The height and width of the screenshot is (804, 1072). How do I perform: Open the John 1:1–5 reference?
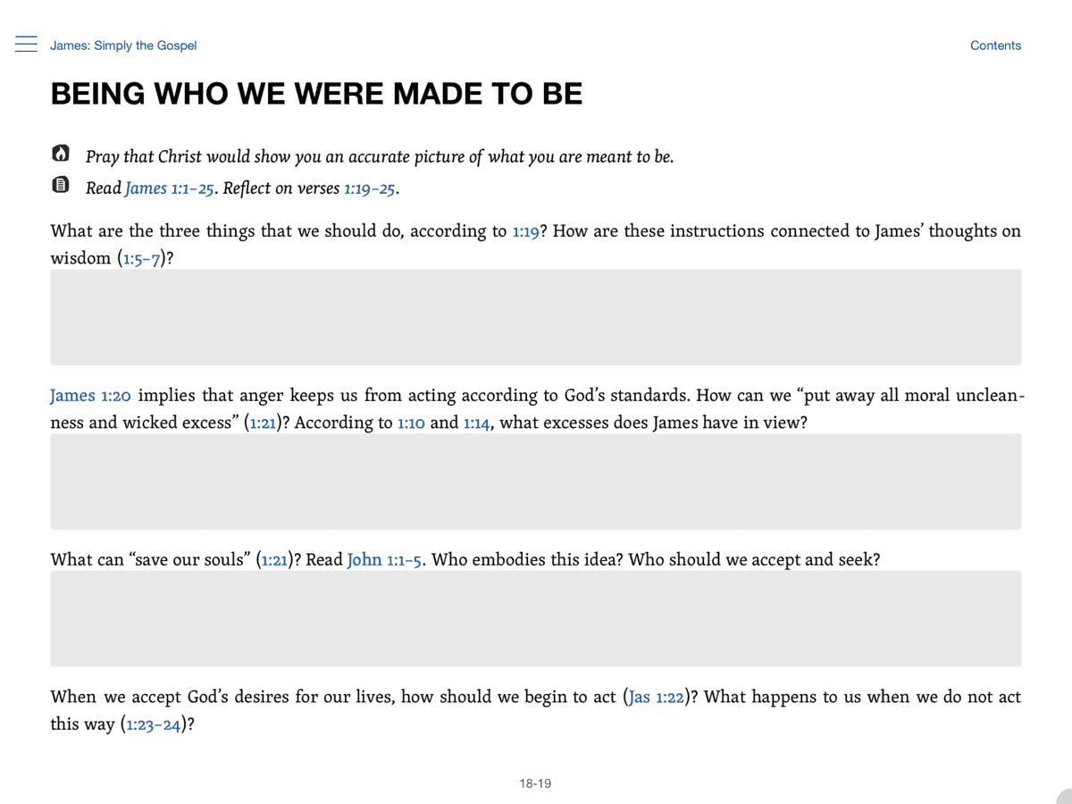coord(384,560)
